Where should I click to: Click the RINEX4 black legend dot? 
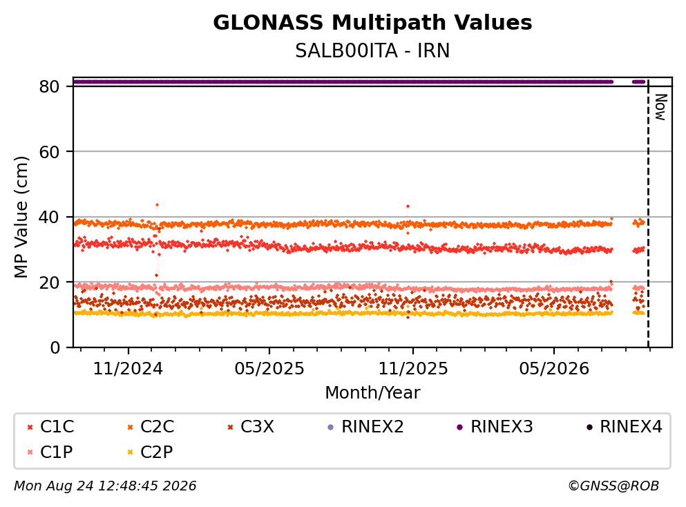pyautogui.click(x=589, y=428)
